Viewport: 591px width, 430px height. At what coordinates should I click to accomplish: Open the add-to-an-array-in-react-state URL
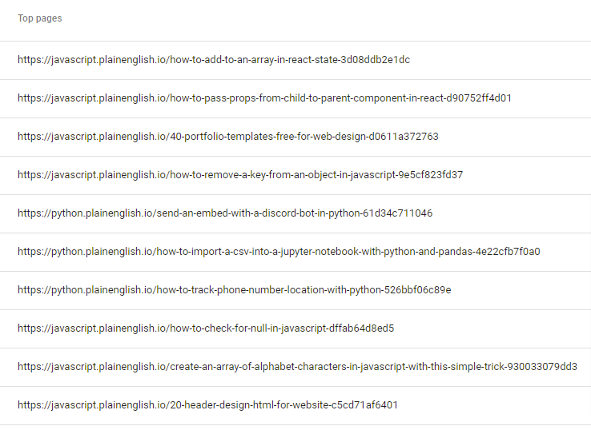(214, 60)
